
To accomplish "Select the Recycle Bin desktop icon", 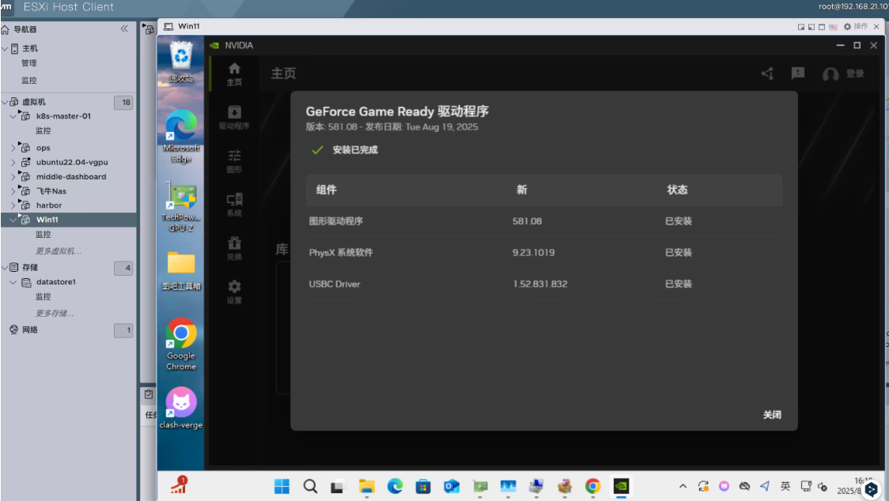I will (x=181, y=61).
